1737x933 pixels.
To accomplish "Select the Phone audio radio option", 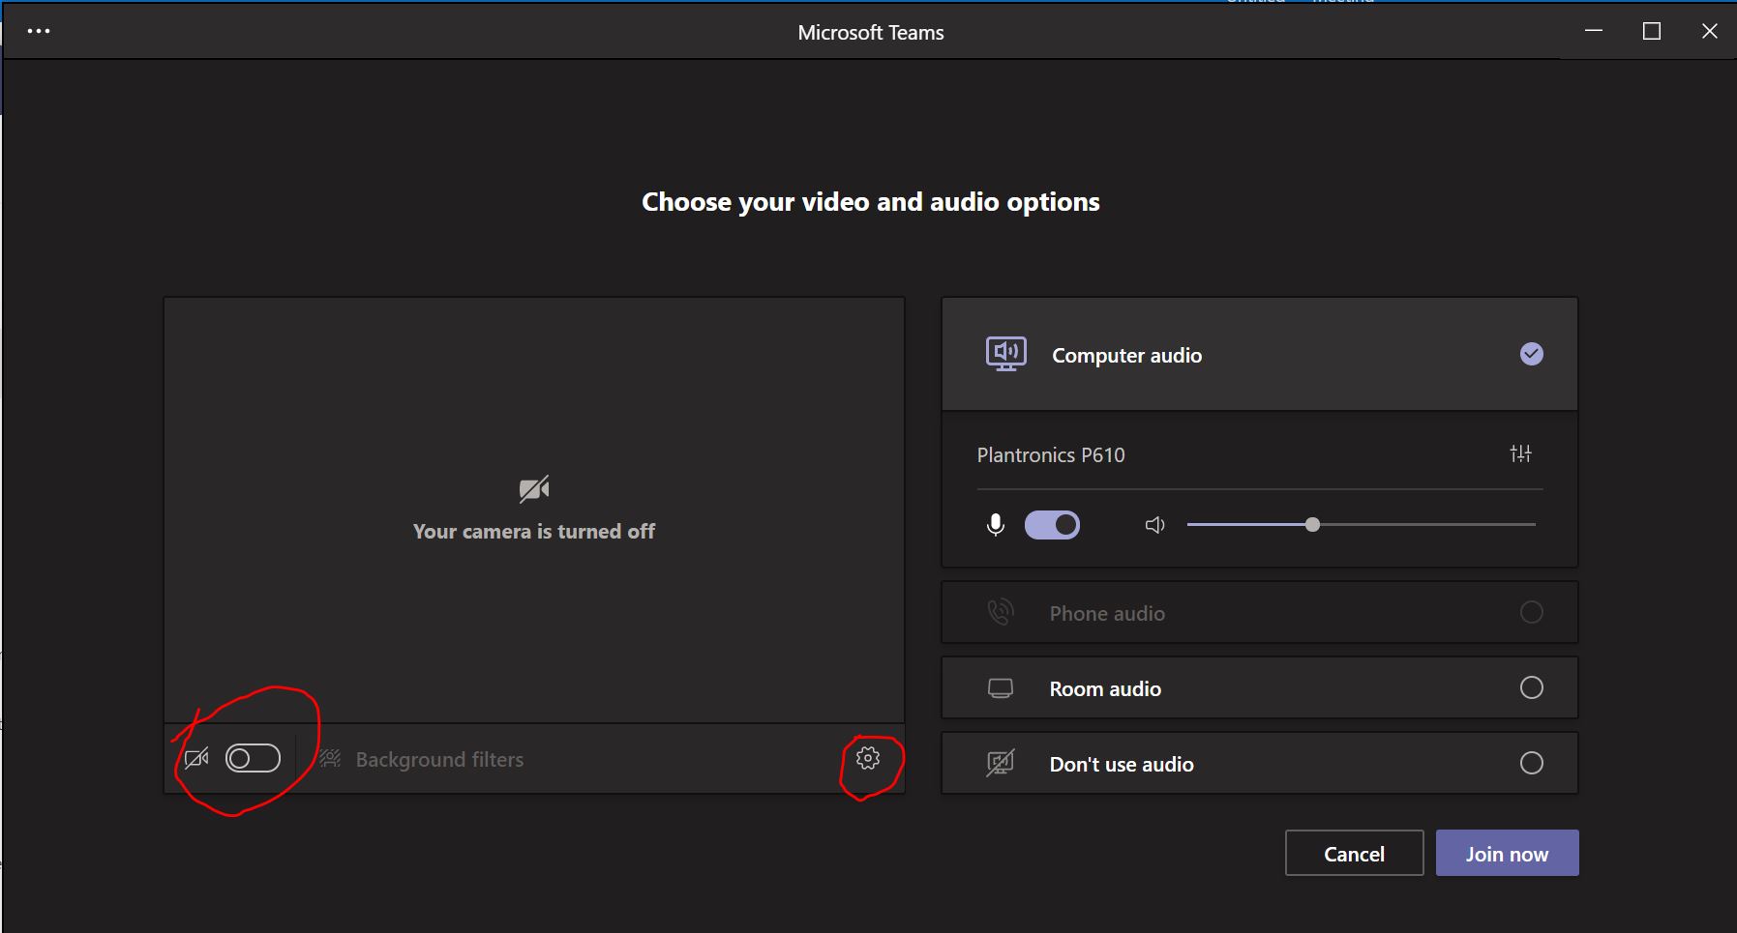I will pos(1532,612).
